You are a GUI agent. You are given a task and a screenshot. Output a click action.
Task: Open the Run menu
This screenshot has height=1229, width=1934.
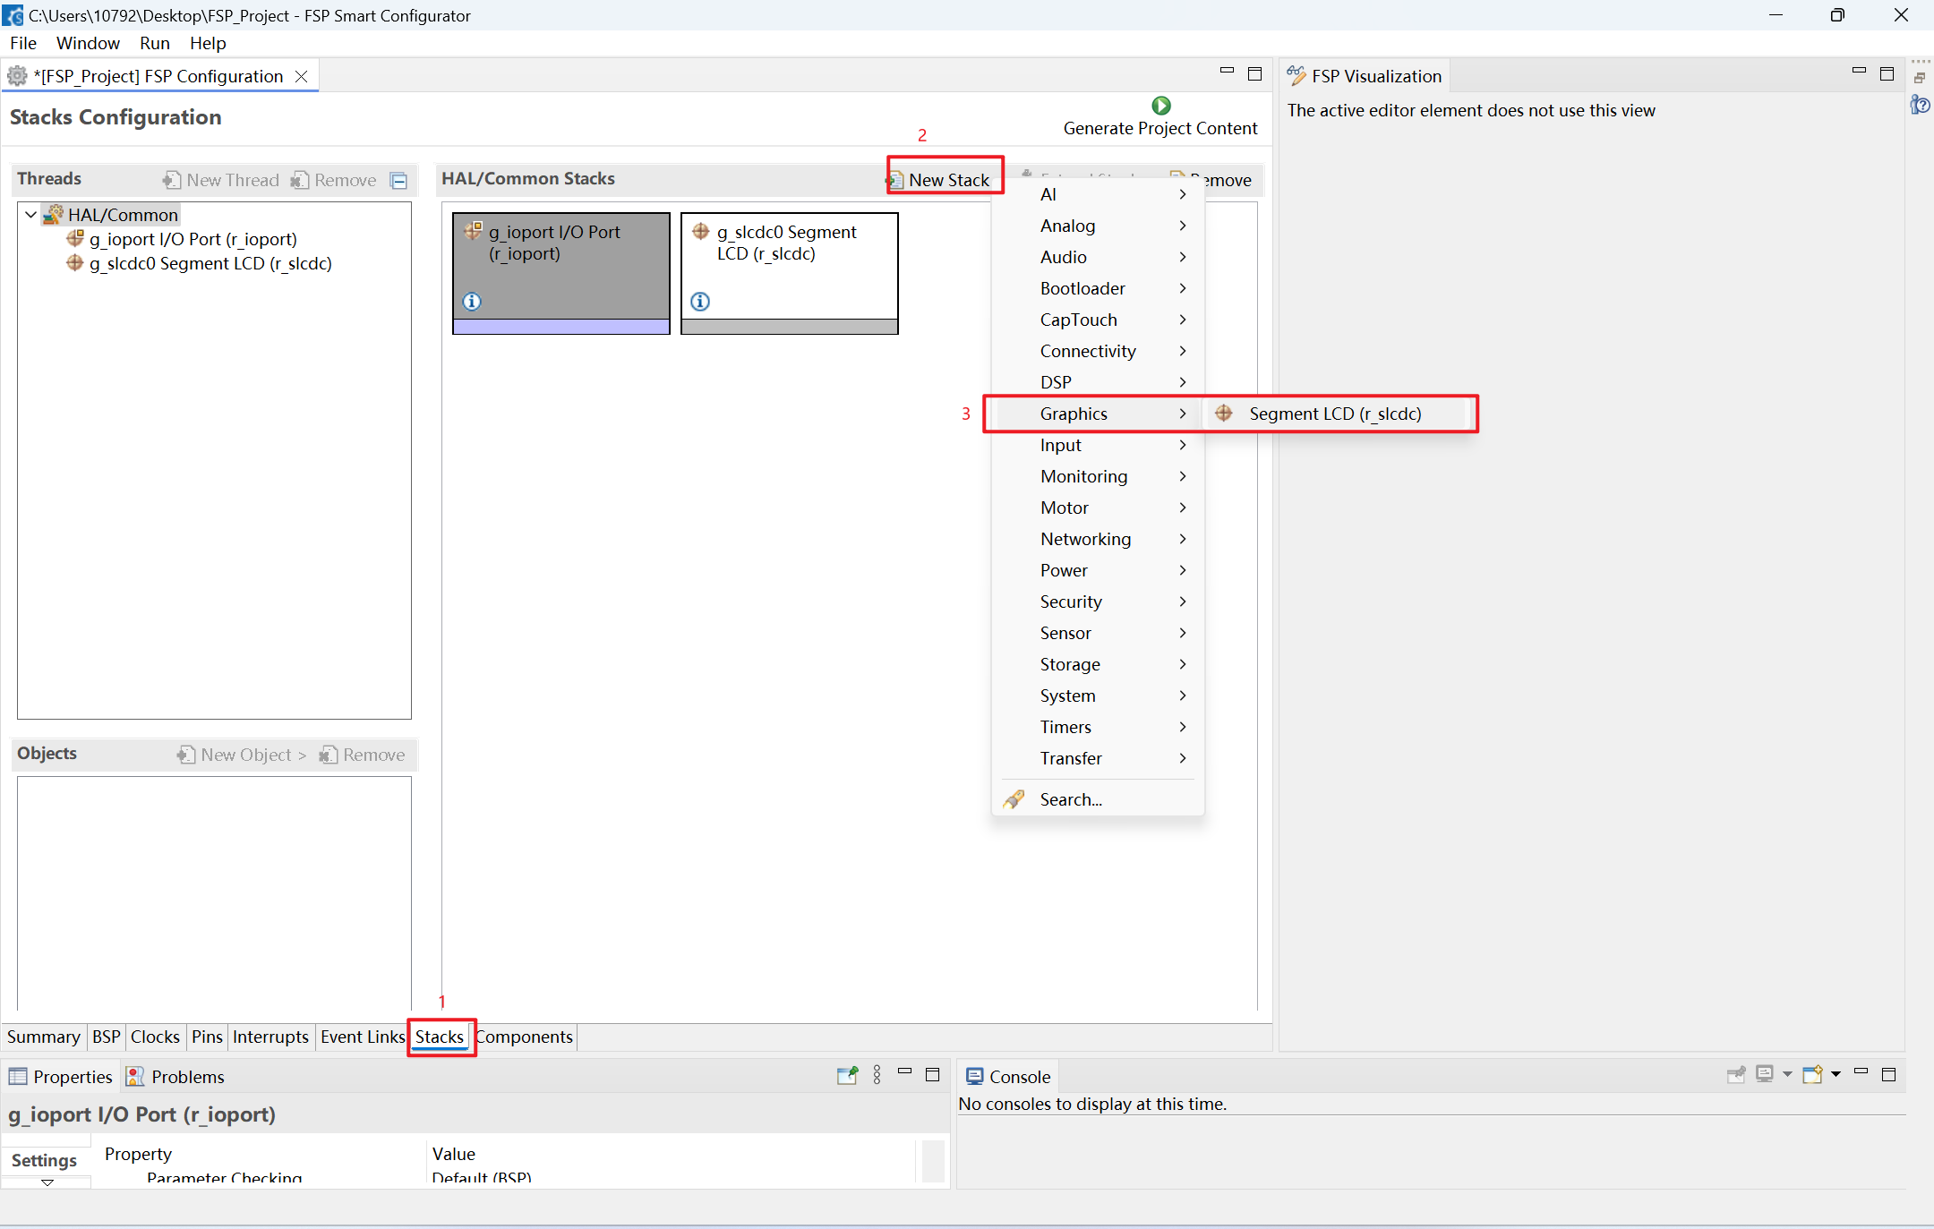[155, 43]
